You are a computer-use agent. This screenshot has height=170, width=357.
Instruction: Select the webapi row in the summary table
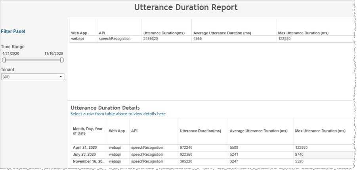tap(78, 39)
